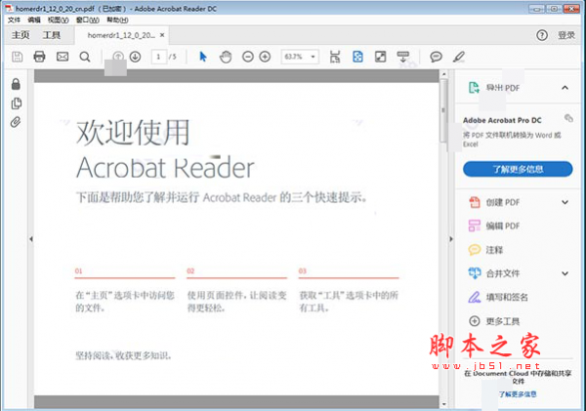This screenshot has width=586, height=411.
Task: Select the arrow selection tool
Action: pos(203,57)
